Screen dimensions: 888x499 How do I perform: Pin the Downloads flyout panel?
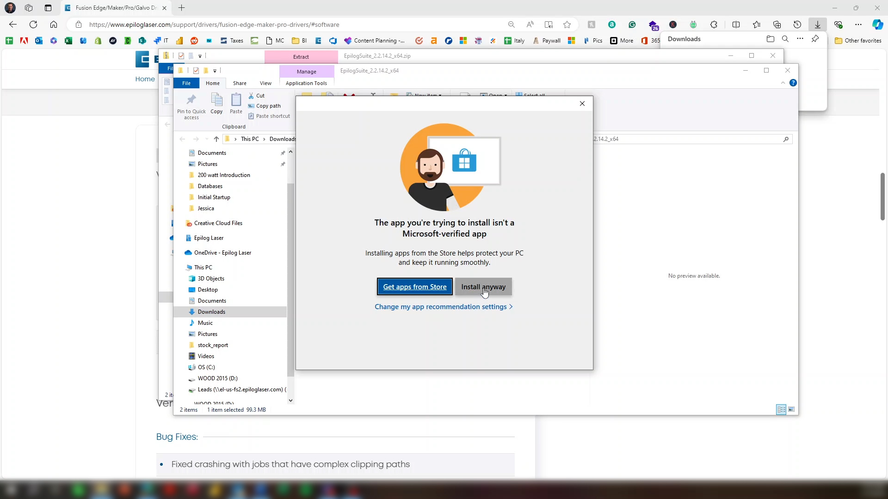pyautogui.click(x=815, y=39)
